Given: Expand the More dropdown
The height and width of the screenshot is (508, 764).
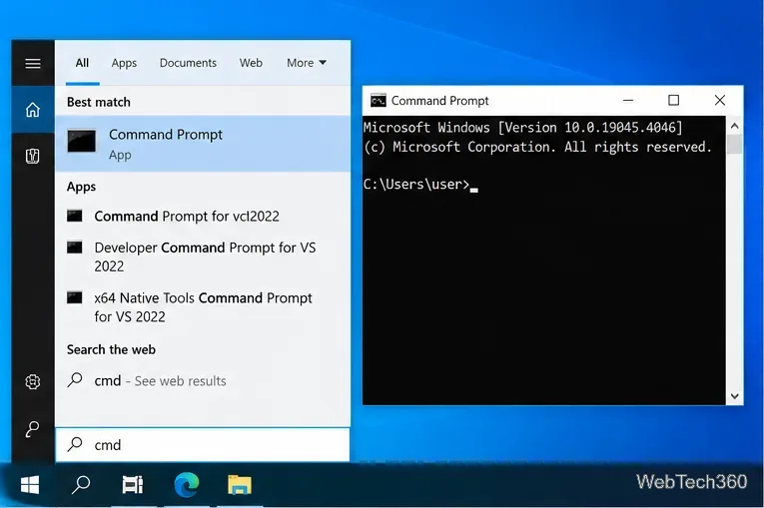Looking at the screenshot, I should (x=307, y=63).
